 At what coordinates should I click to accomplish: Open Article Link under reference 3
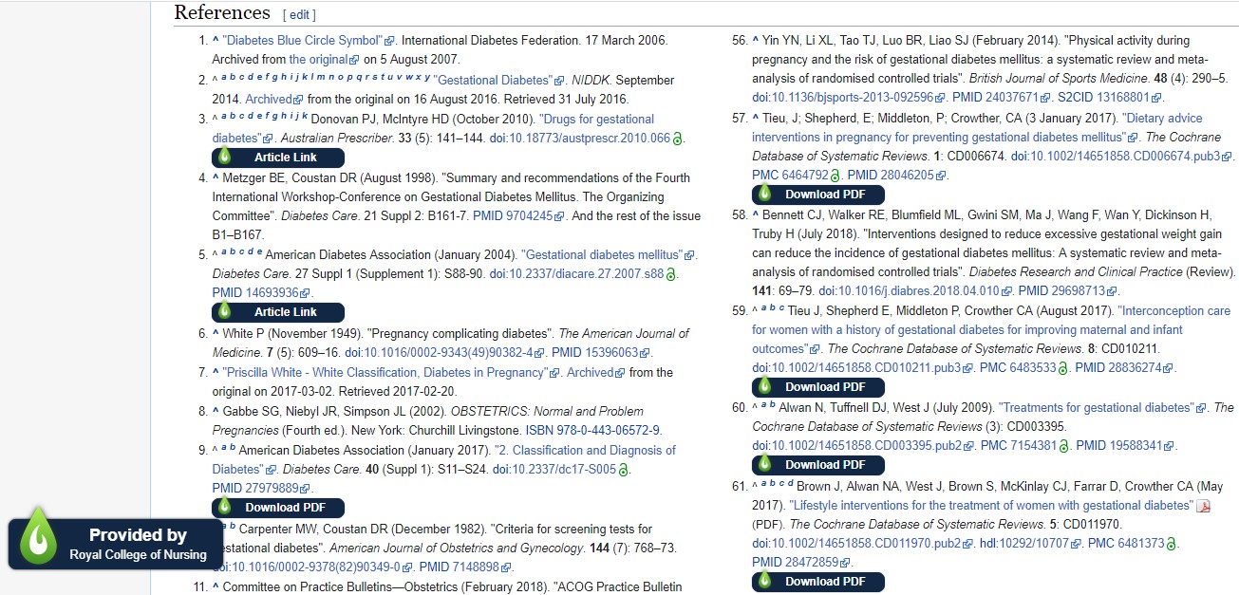tap(277, 157)
